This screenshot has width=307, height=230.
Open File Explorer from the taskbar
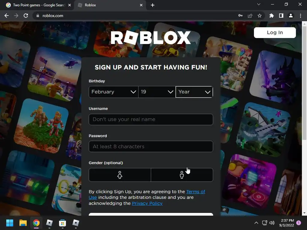[x=23, y=223]
